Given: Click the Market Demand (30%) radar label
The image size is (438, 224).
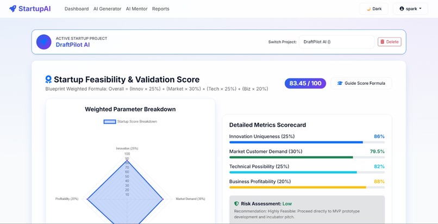Looking at the screenshot, I should [x=190, y=199].
